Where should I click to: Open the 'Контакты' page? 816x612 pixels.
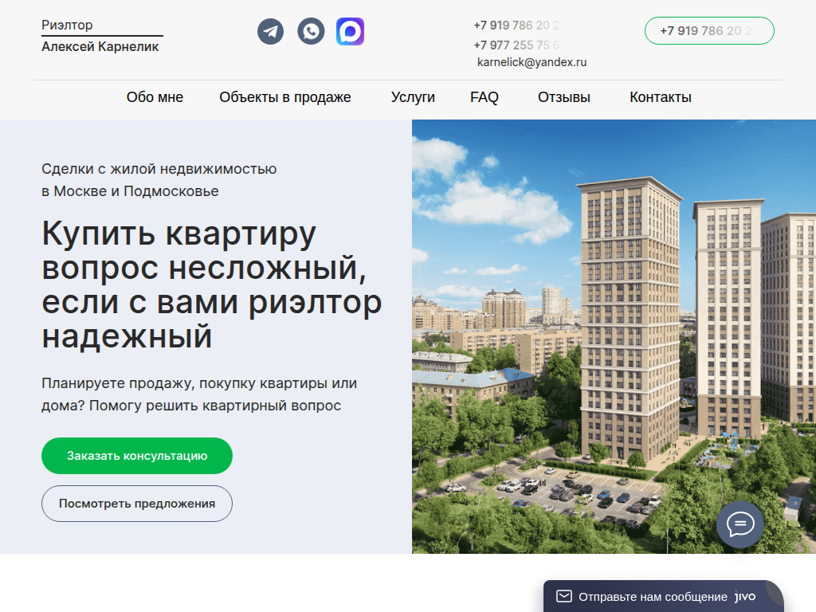(x=660, y=97)
